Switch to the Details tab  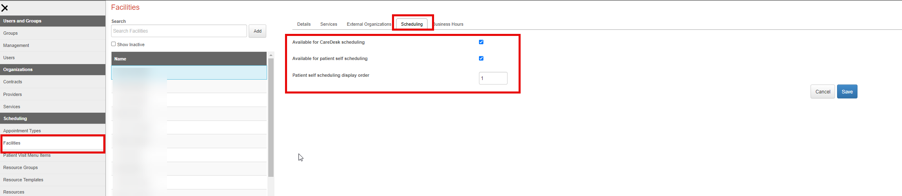tap(304, 24)
